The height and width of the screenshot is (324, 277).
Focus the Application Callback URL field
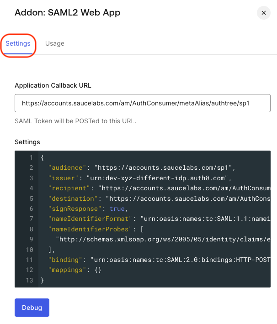point(142,104)
